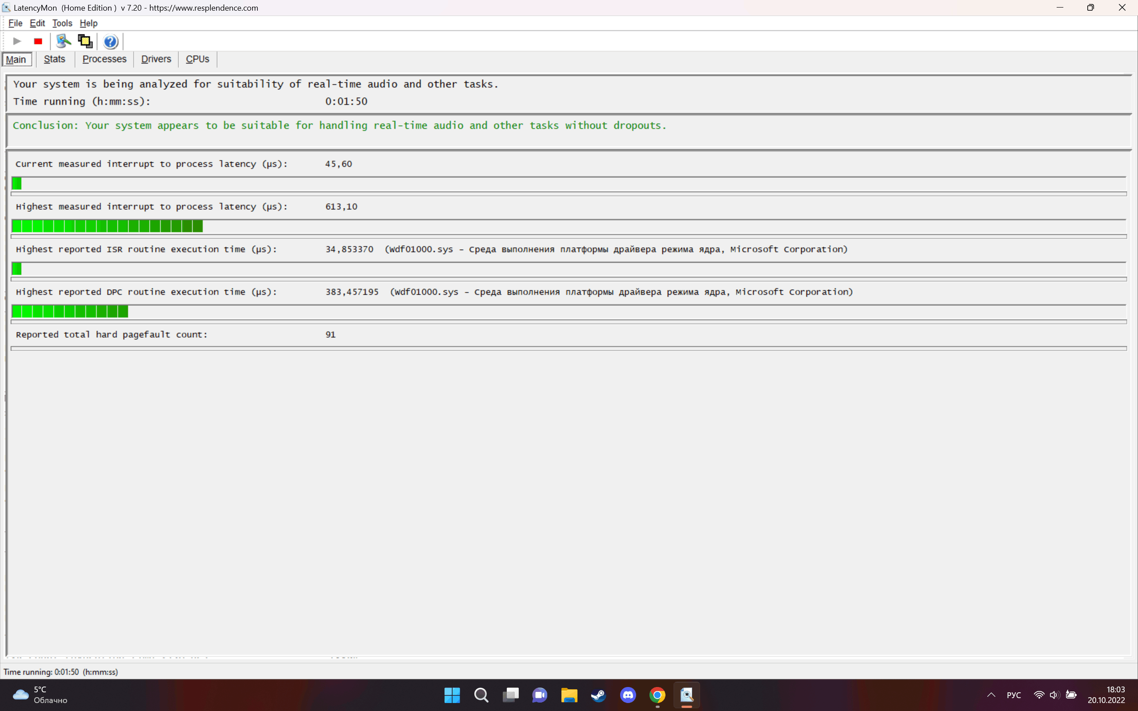The height and width of the screenshot is (711, 1138).
Task: Click the highest ISR execution time bar
Action: pyautogui.click(x=569, y=268)
